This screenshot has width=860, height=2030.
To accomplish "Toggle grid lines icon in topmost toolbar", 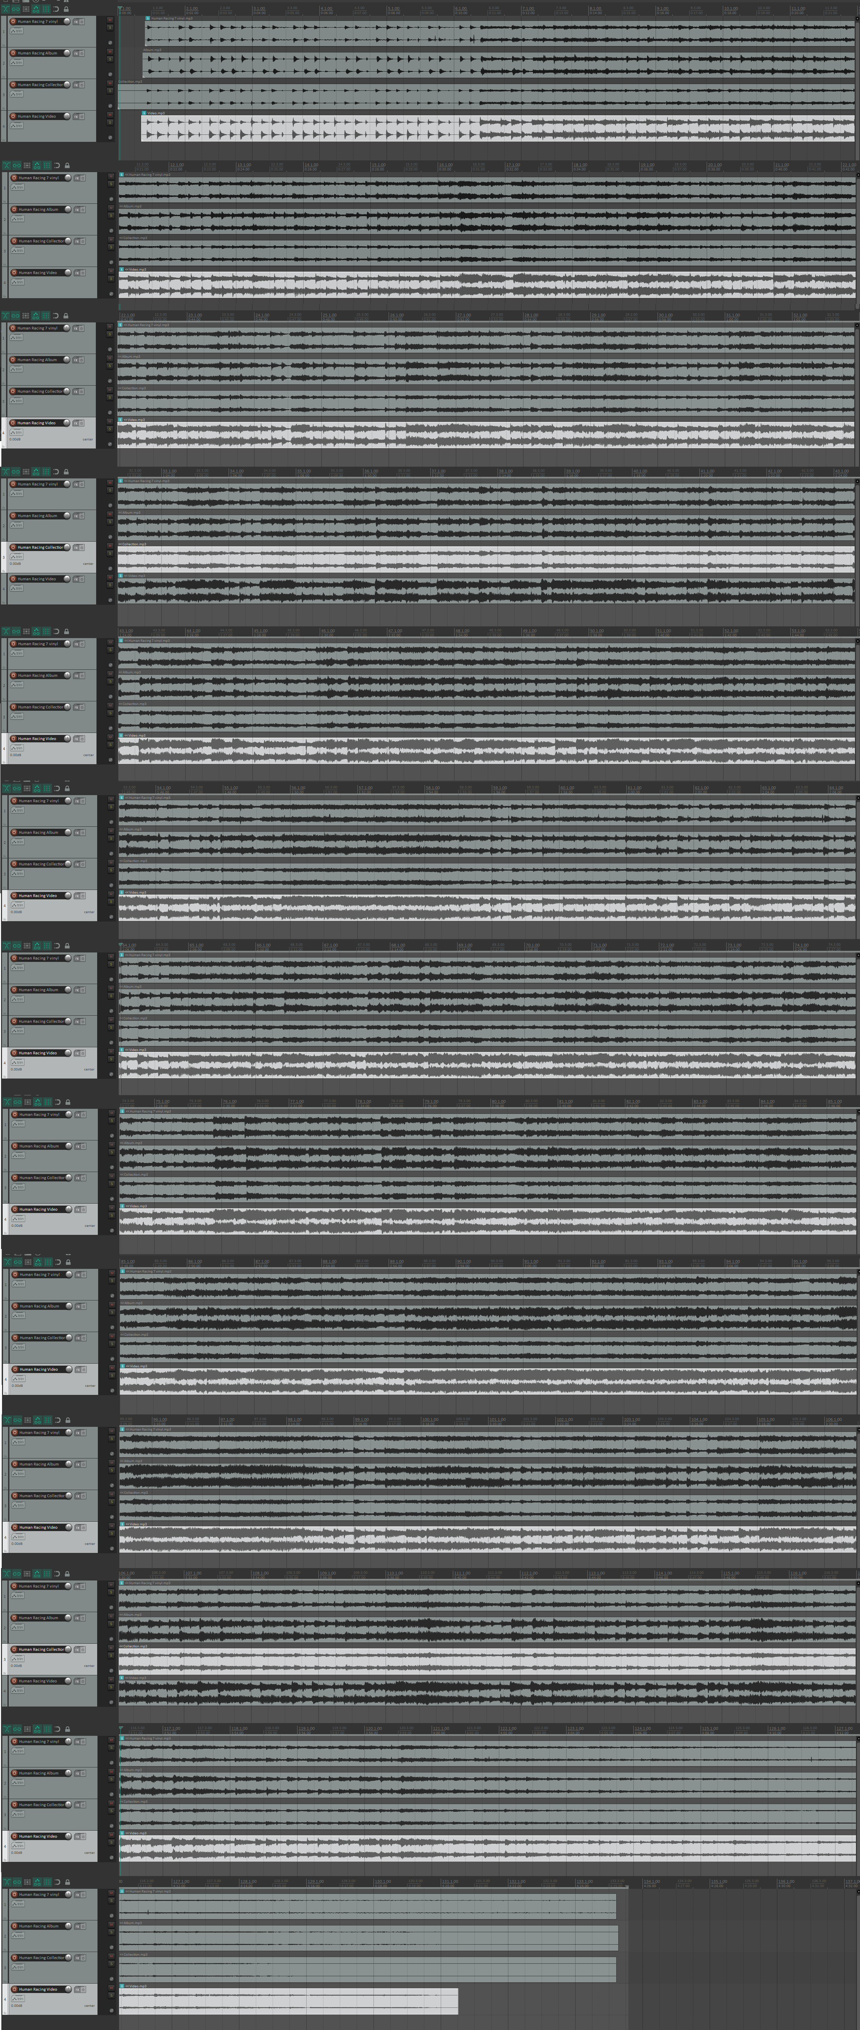I will 46,9.
